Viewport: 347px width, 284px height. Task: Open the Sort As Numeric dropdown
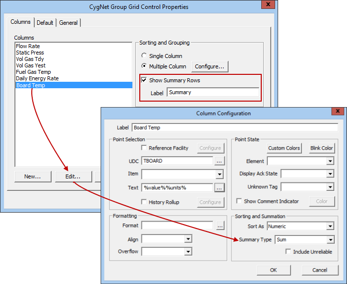pyautogui.click(x=330, y=227)
